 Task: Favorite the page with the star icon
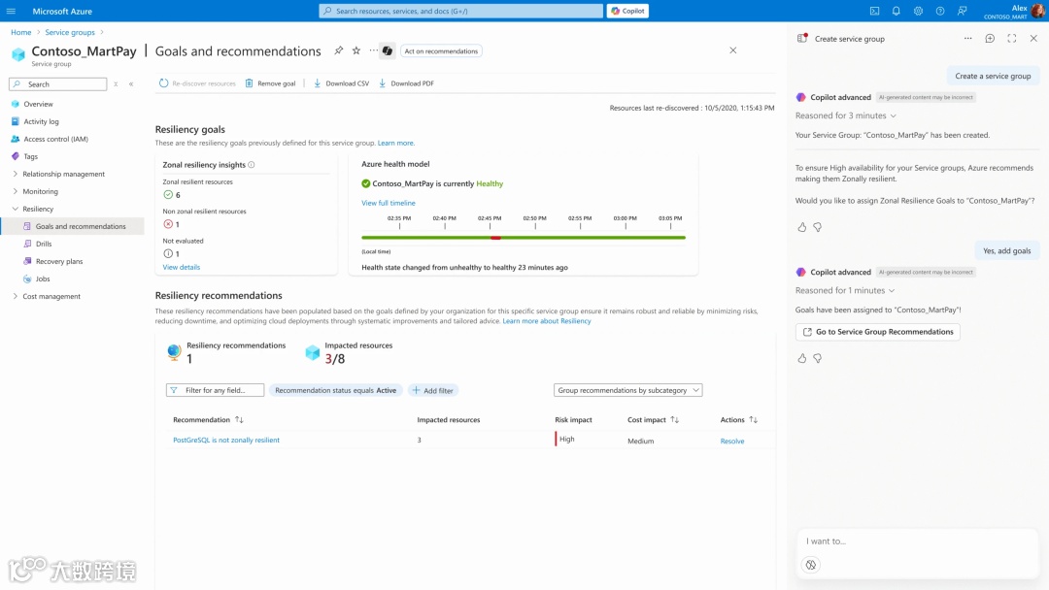coord(356,50)
